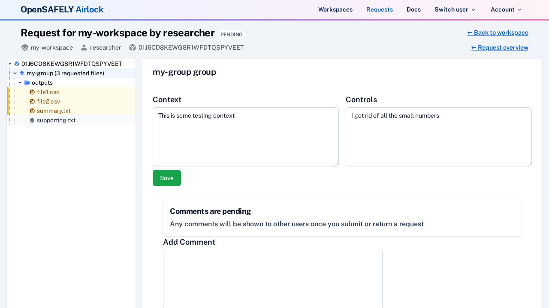The height and width of the screenshot is (308, 549).
Task: Click the my-group layers icon
Action: (x=21, y=73)
